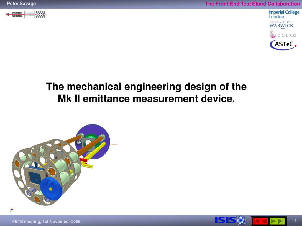Click the ISIS logo in the footer
Image resolution: width=302 pixels, height=226 pixels.
point(230,220)
